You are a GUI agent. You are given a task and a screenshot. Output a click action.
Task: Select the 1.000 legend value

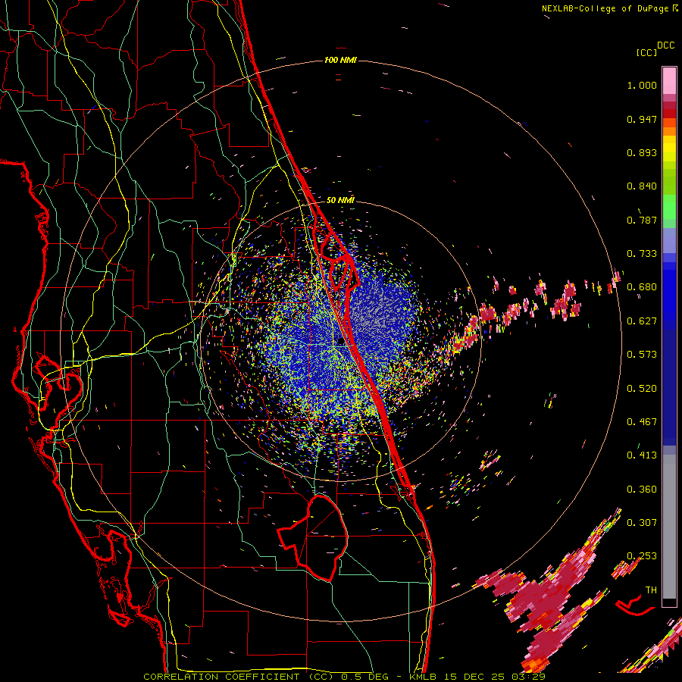642,85
